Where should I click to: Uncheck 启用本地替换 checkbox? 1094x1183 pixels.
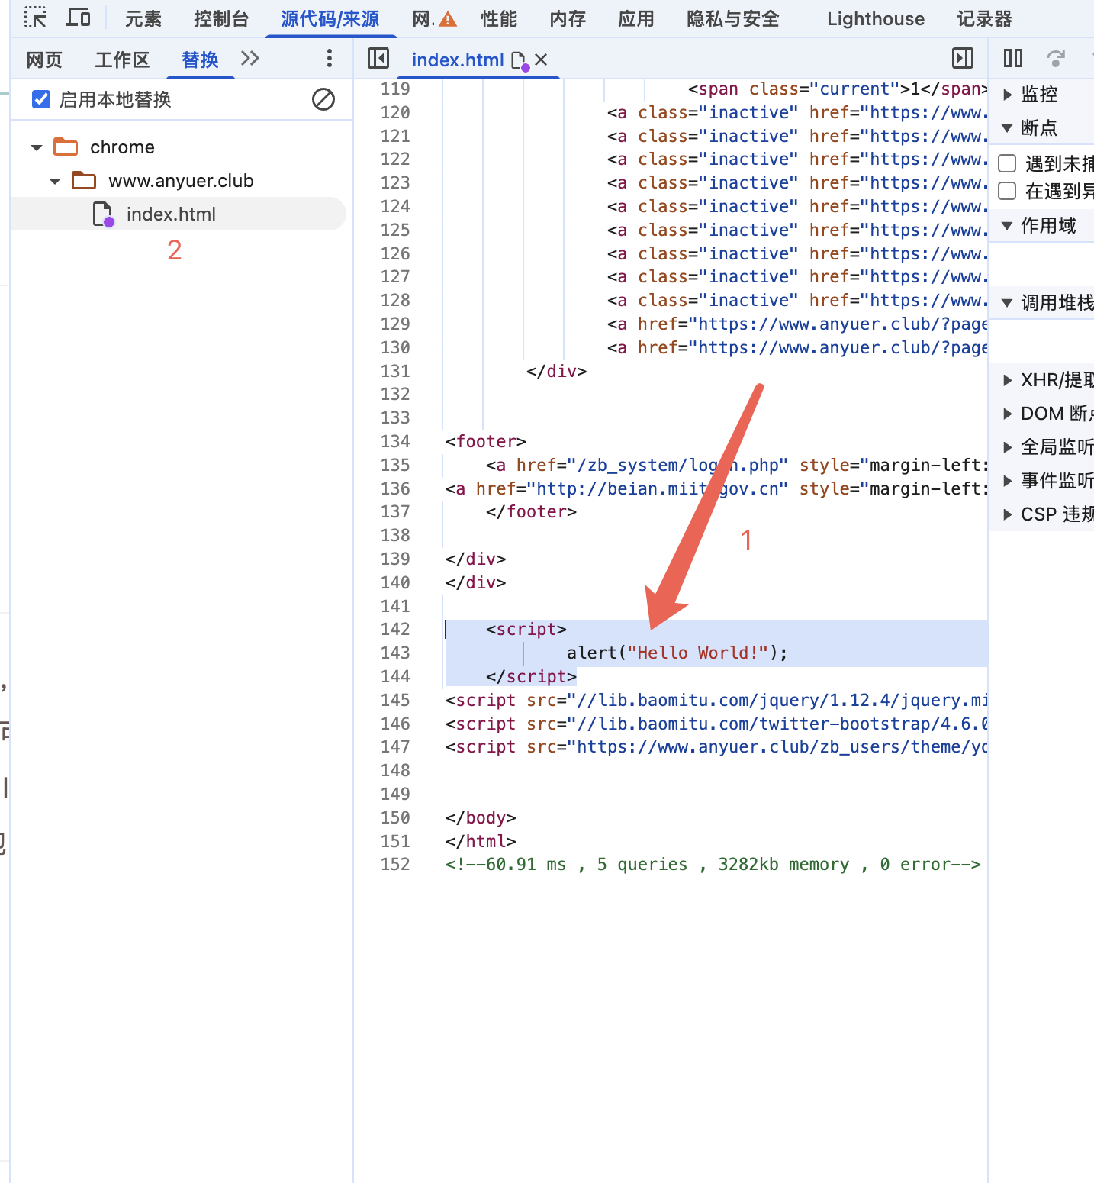pyautogui.click(x=41, y=99)
